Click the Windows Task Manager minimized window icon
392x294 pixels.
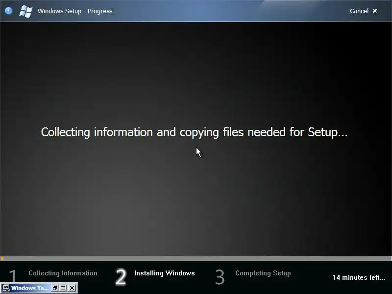(6, 288)
